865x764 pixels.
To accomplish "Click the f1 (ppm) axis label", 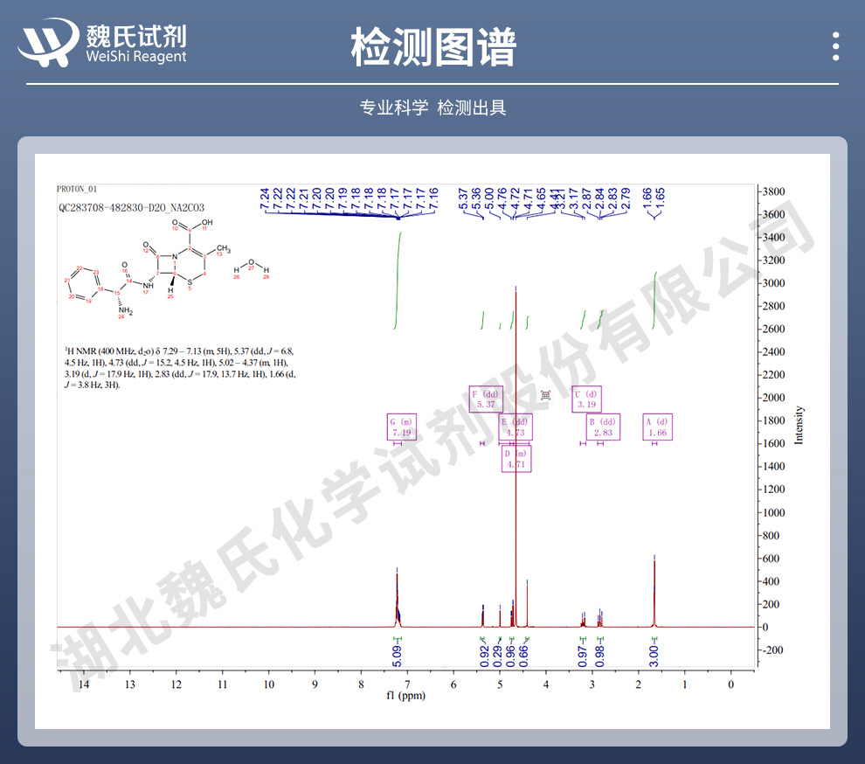I will [x=408, y=697].
